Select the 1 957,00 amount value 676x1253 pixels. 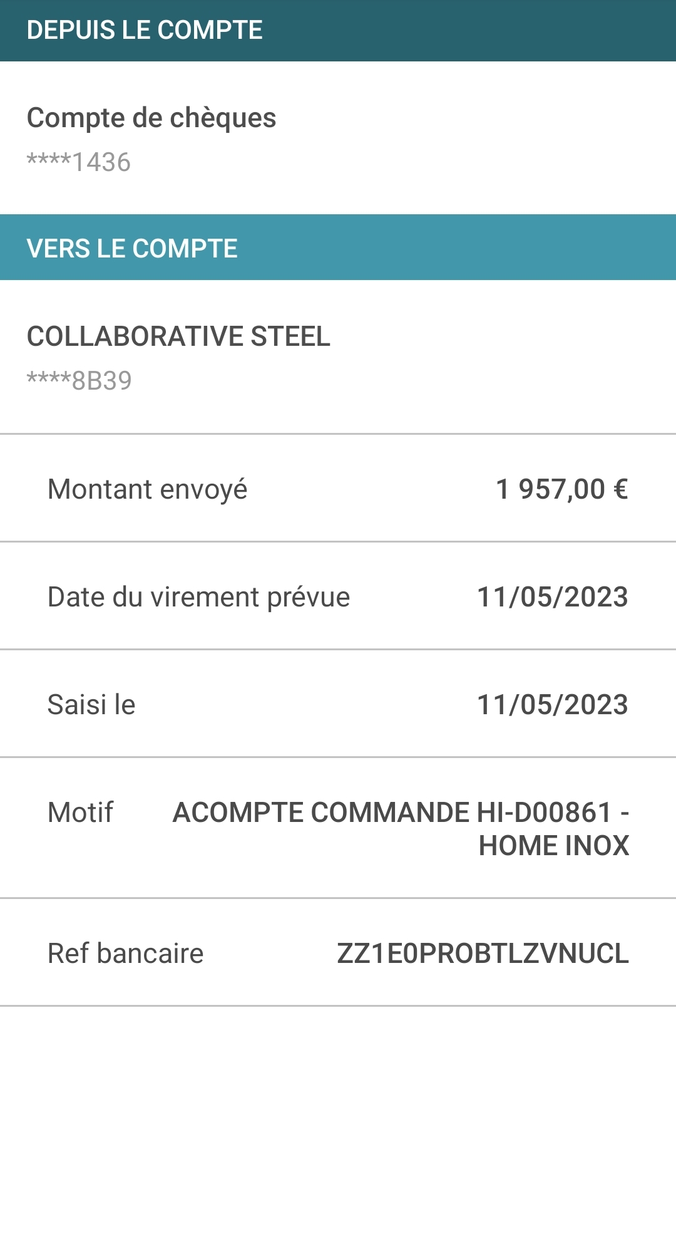(x=551, y=489)
